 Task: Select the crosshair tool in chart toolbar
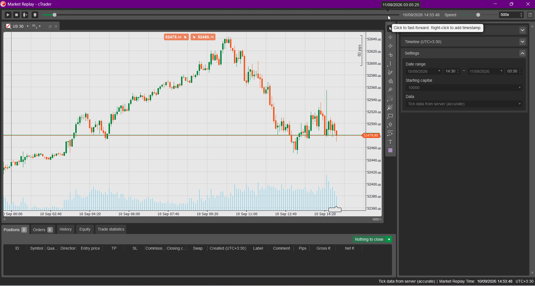tap(390, 37)
